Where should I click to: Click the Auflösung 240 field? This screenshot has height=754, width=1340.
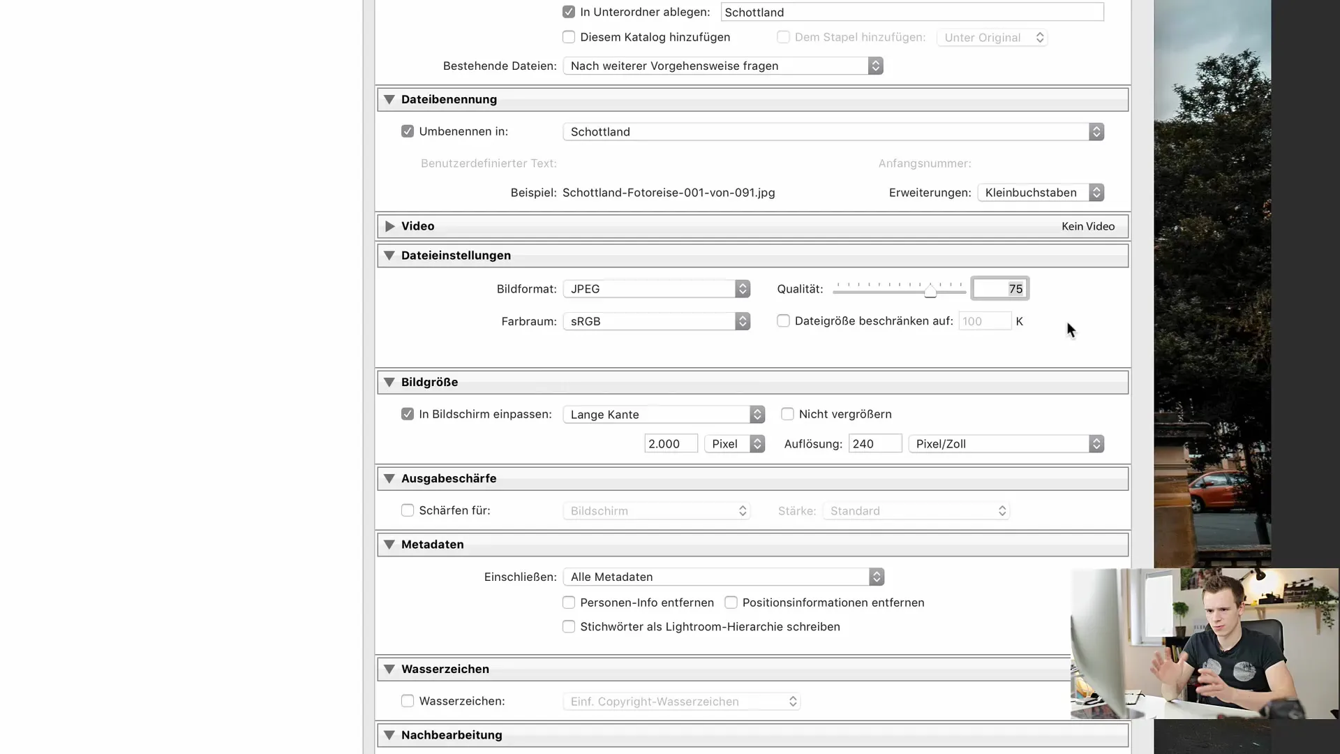coord(875,444)
